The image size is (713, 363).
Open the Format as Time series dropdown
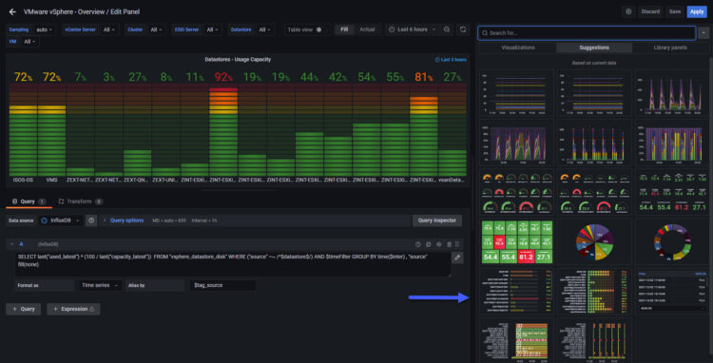pos(100,285)
